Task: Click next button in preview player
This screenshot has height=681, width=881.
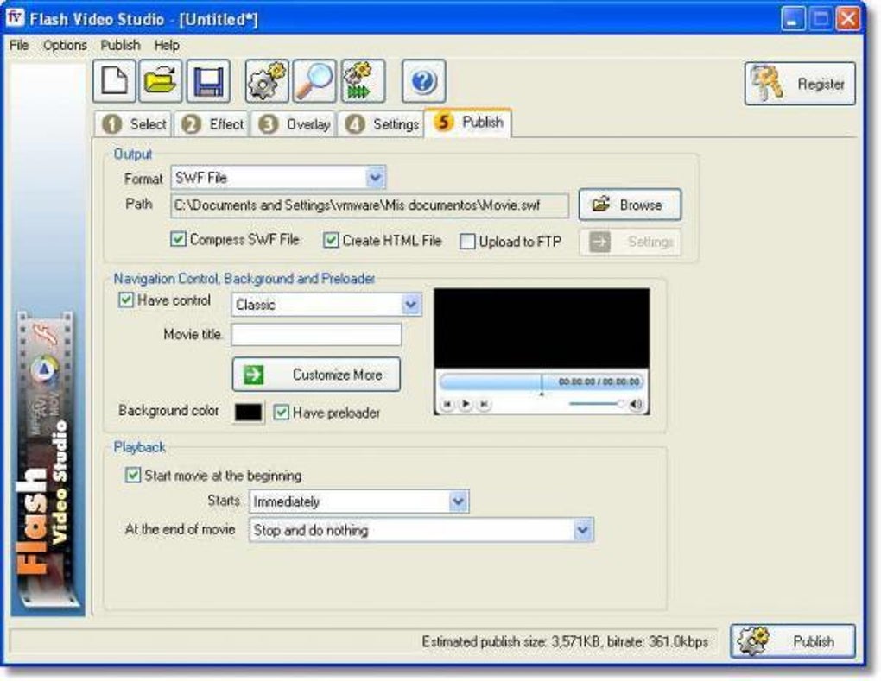Action: tap(484, 404)
